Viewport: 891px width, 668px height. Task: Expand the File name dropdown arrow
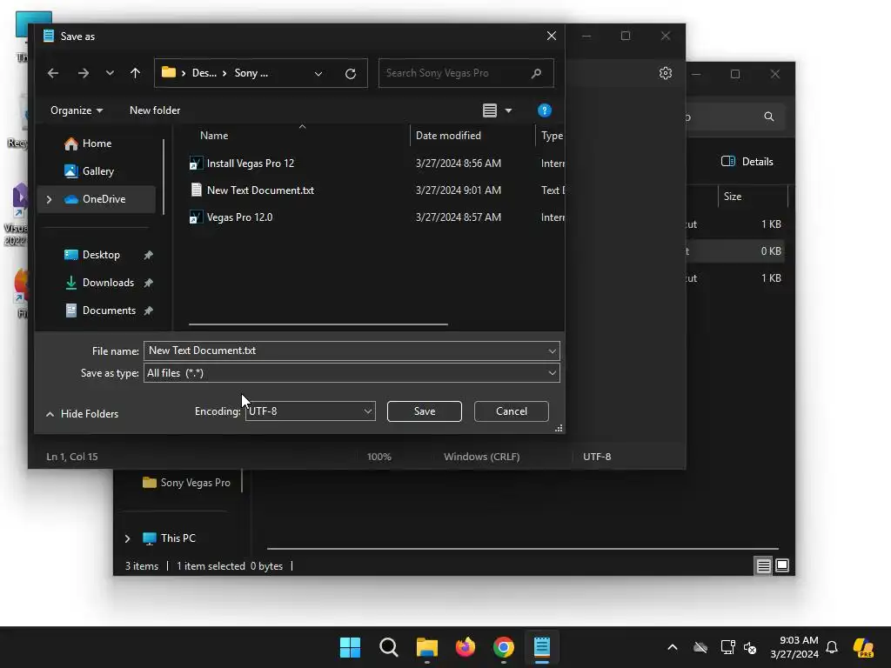click(x=552, y=351)
